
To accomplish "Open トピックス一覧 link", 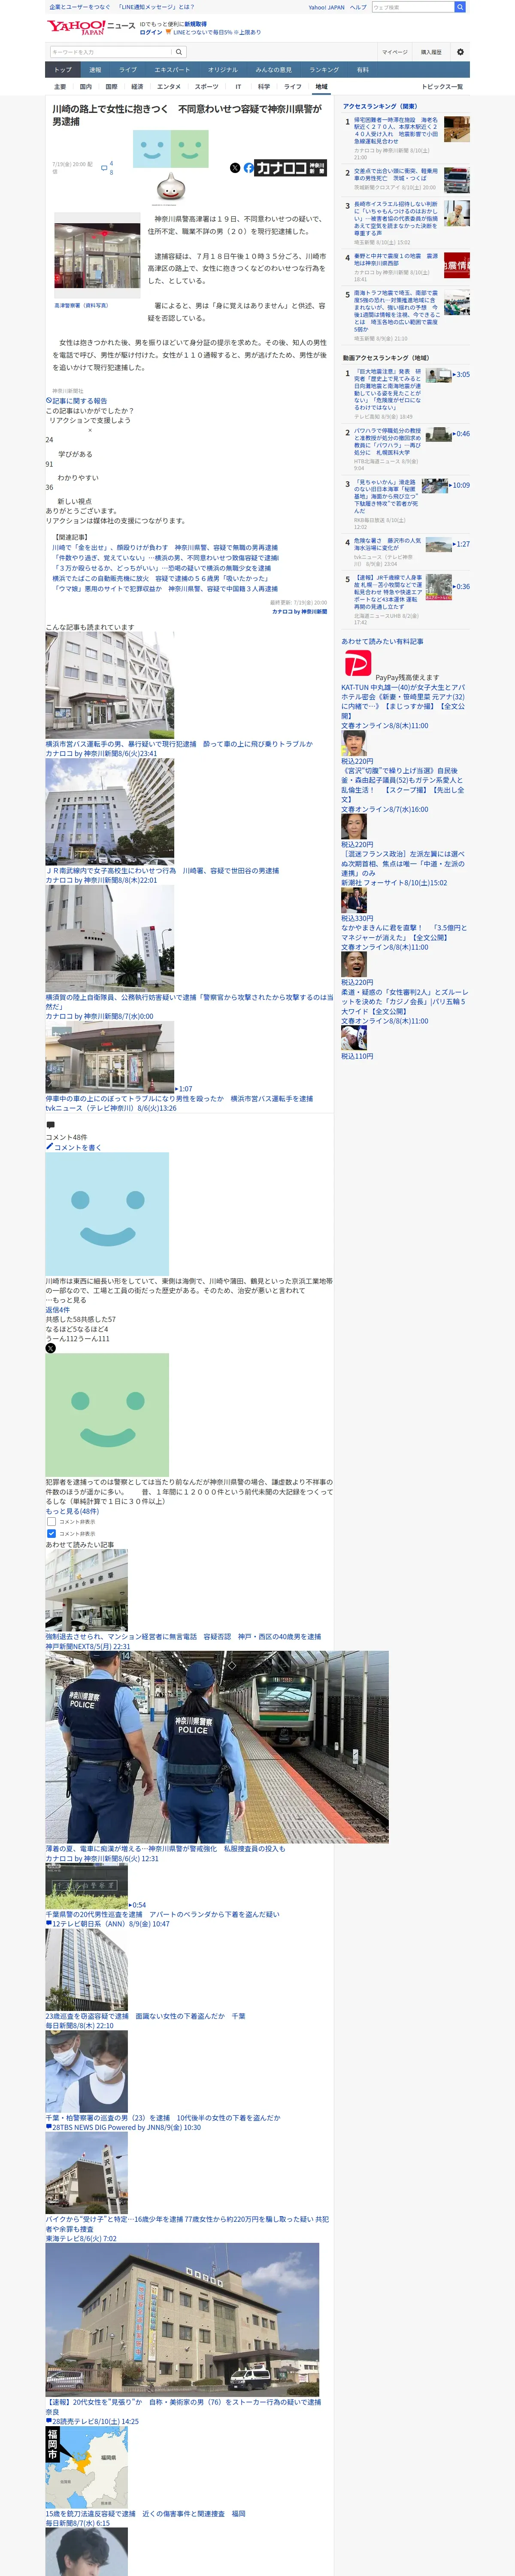I will (x=441, y=87).
